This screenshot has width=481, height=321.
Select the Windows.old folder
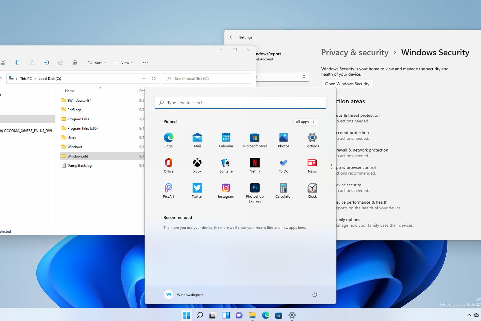click(102, 156)
